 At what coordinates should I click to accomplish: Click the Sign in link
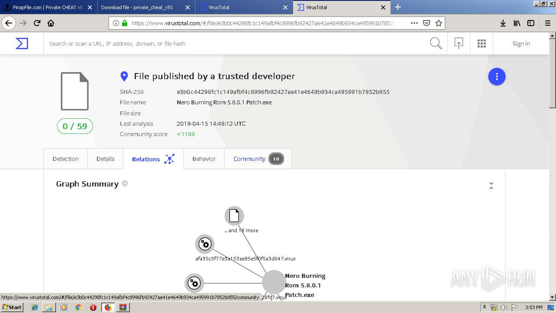click(521, 43)
